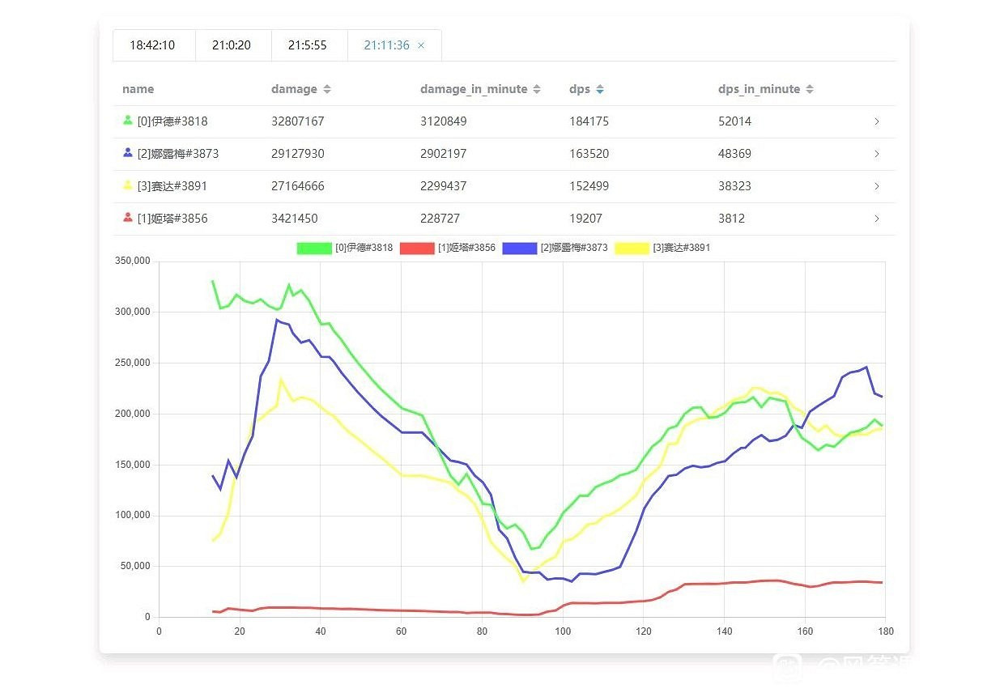The height and width of the screenshot is (693, 983).
Task: Sort by dps_in_minute column arrows
Action: pyautogui.click(x=810, y=89)
